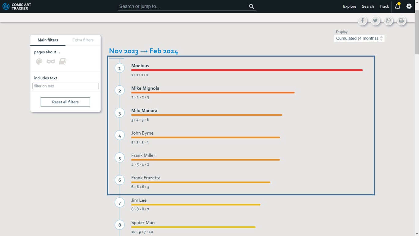Print the page using printer icon
This screenshot has width=419, height=236.
(x=401, y=21)
